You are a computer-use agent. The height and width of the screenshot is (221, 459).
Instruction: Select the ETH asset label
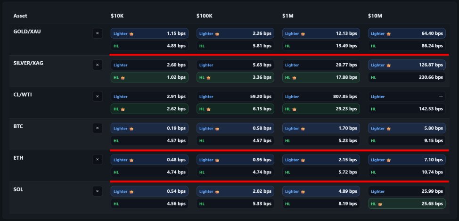click(x=18, y=158)
